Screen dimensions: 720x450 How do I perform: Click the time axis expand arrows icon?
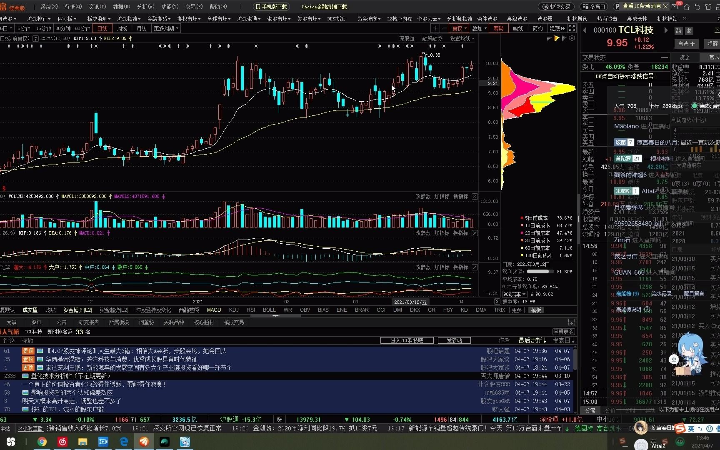click(497, 301)
